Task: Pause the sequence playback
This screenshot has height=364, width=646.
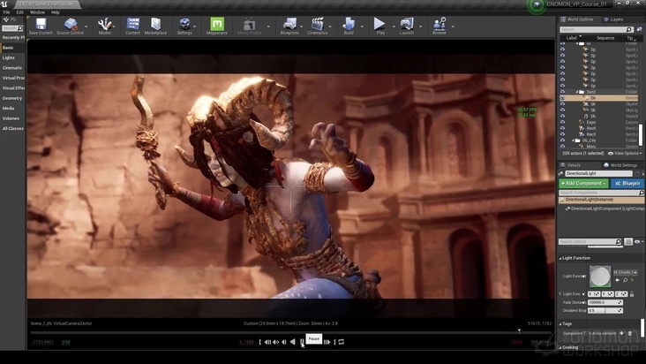Action: click(x=302, y=342)
